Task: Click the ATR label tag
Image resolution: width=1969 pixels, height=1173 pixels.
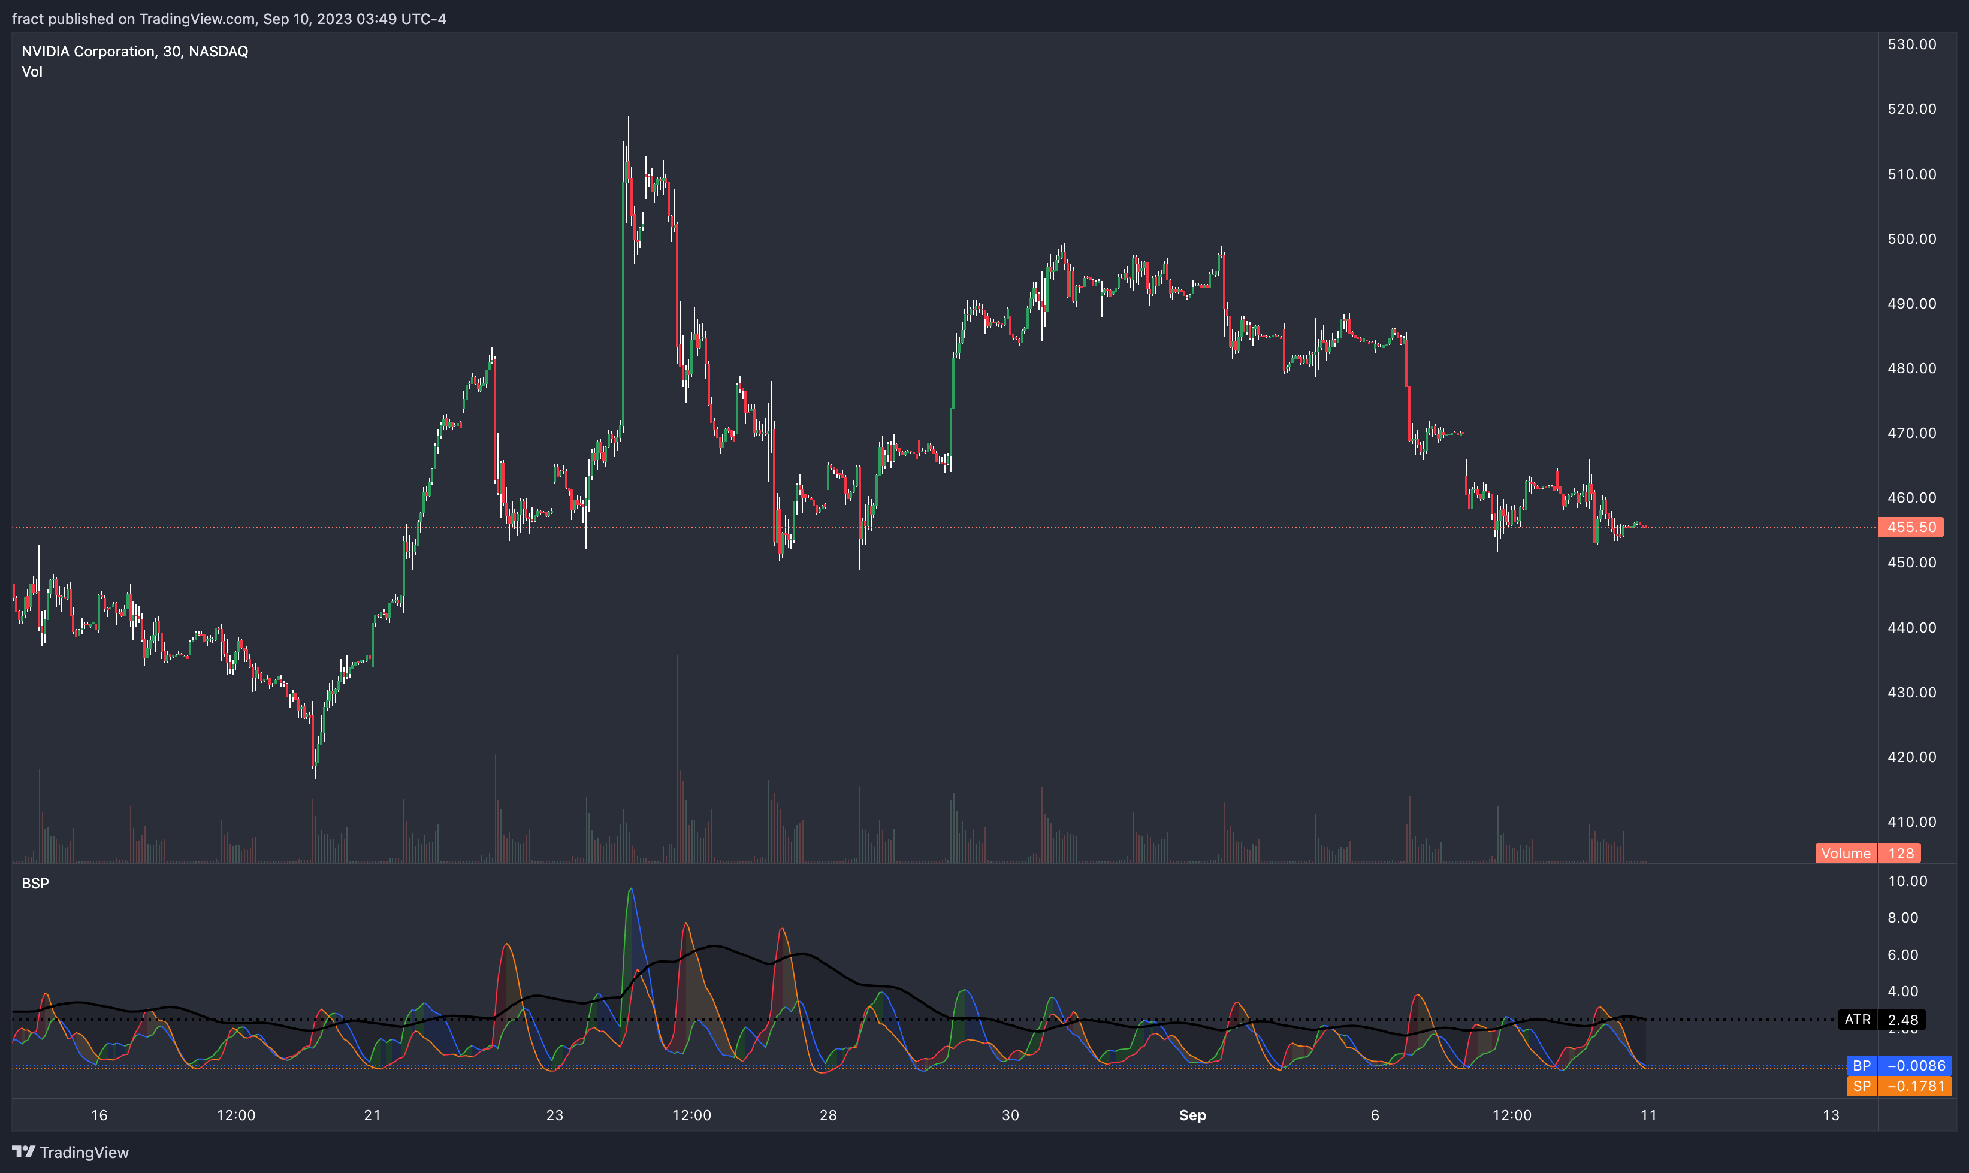Action: point(1857,1020)
